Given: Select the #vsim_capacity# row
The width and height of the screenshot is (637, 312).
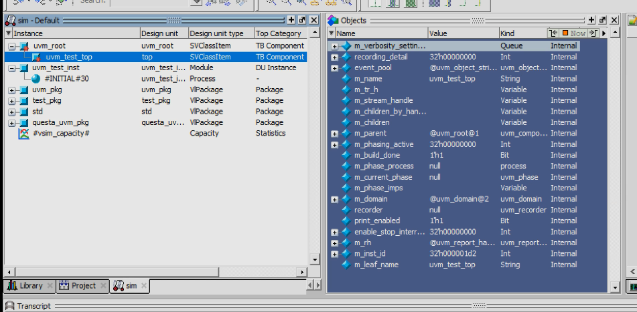Looking at the screenshot, I should pos(156,134).
